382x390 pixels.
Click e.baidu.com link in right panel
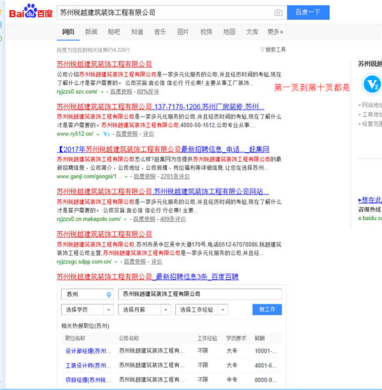click(x=370, y=218)
